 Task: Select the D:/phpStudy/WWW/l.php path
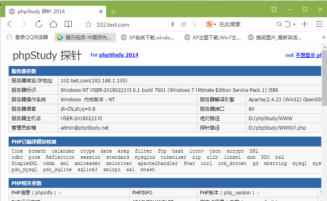tap(277, 128)
